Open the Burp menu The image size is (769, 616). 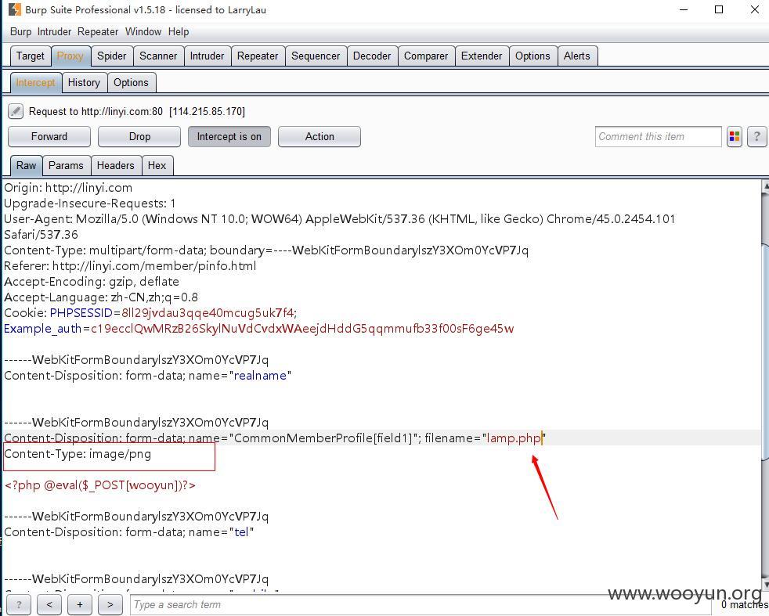[x=20, y=32]
